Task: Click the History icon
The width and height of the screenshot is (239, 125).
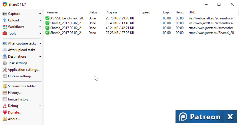Action: pos(5,93)
